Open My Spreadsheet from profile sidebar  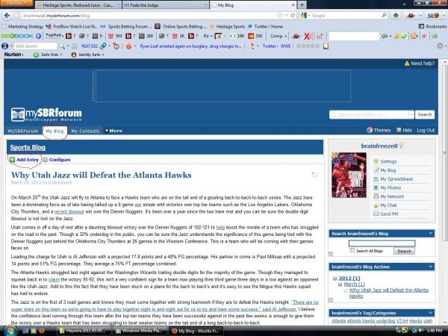pos(396,179)
